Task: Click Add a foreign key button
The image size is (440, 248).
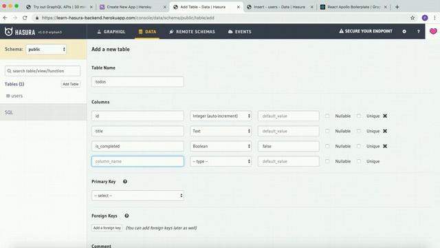Action: coord(107,228)
